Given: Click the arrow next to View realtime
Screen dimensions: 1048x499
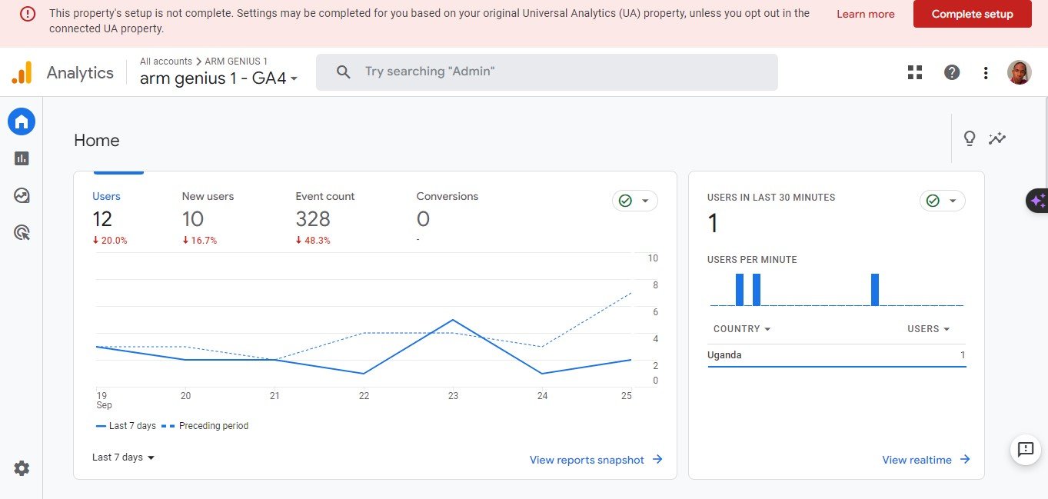Looking at the screenshot, I should 965,459.
